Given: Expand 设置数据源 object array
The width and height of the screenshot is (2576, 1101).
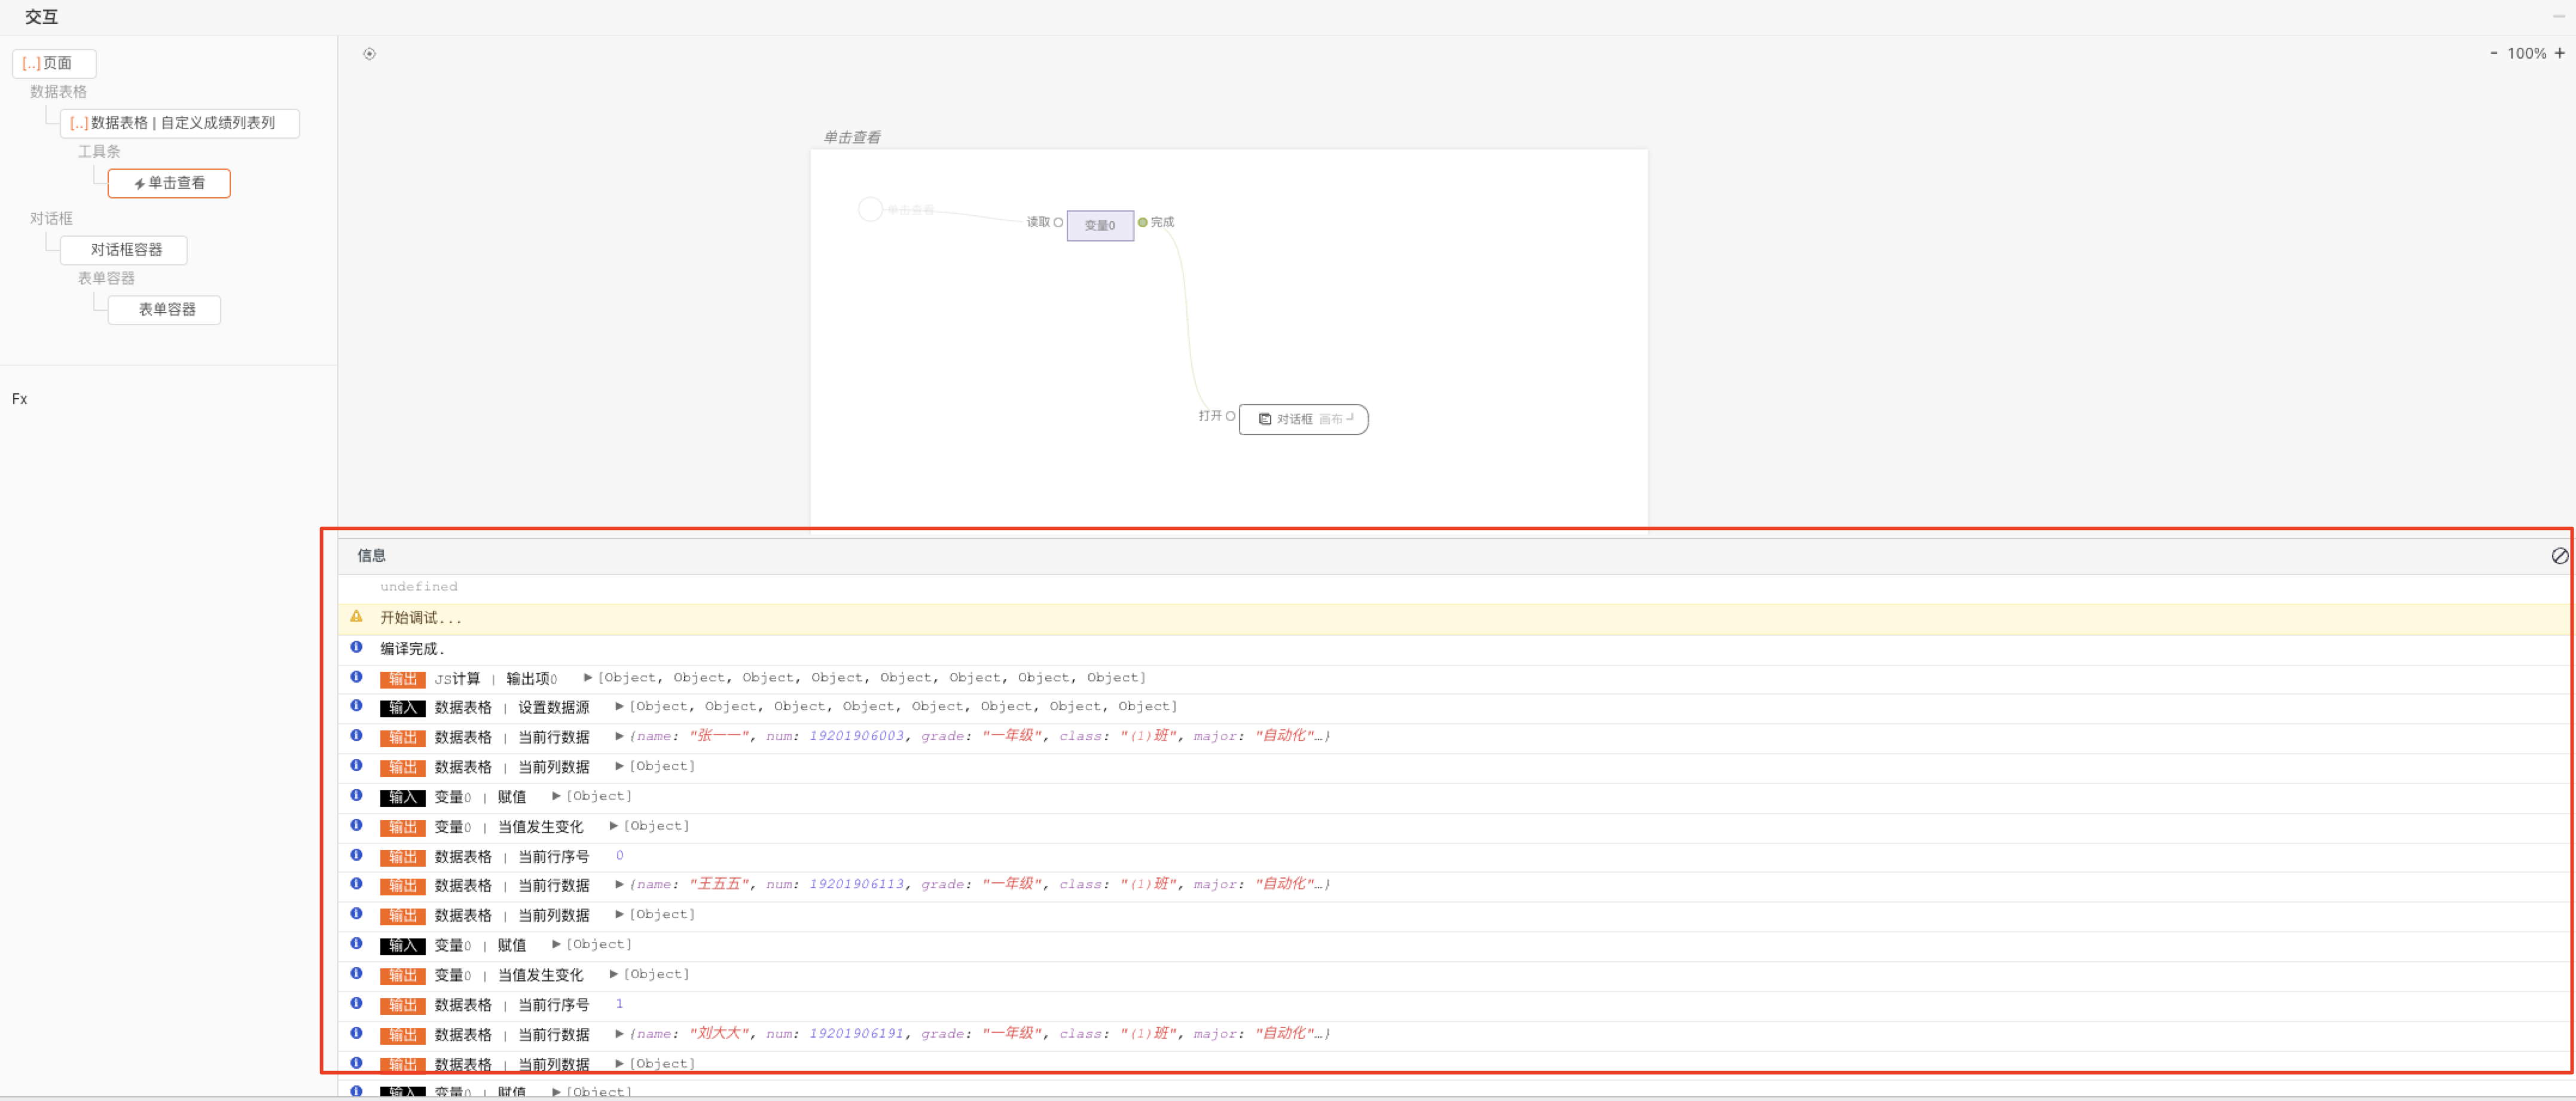Looking at the screenshot, I should (619, 706).
